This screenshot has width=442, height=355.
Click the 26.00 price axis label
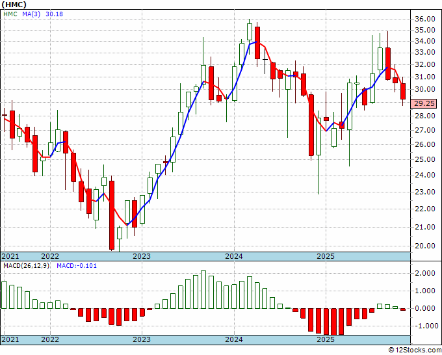click(x=425, y=144)
